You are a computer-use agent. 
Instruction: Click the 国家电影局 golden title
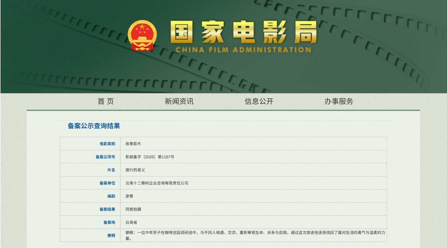click(x=243, y=32)
